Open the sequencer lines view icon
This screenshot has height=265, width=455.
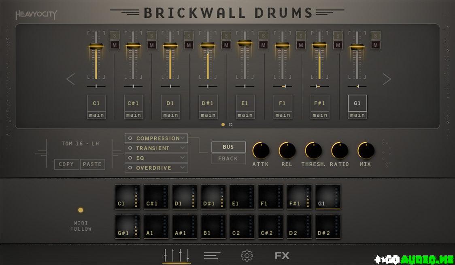coord(212,255)
